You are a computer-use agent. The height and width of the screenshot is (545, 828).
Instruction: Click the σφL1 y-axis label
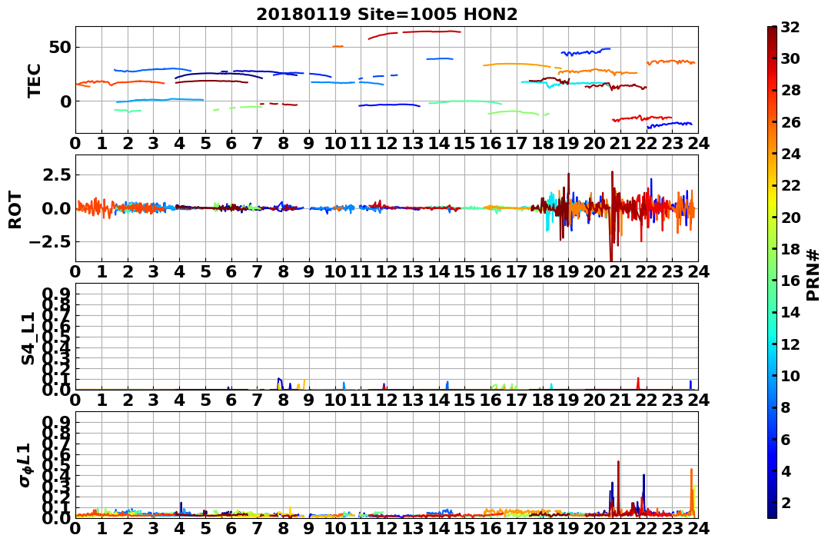point(25,465)
